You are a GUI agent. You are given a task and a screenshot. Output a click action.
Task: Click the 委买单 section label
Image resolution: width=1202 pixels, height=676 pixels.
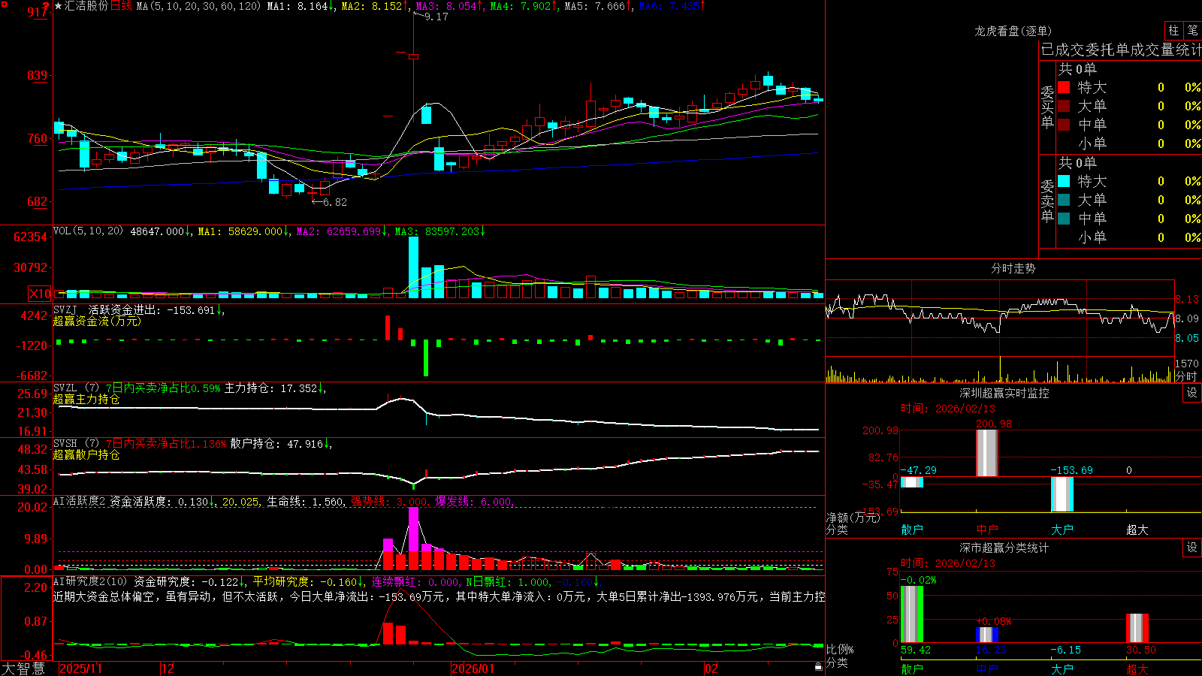1047,107
